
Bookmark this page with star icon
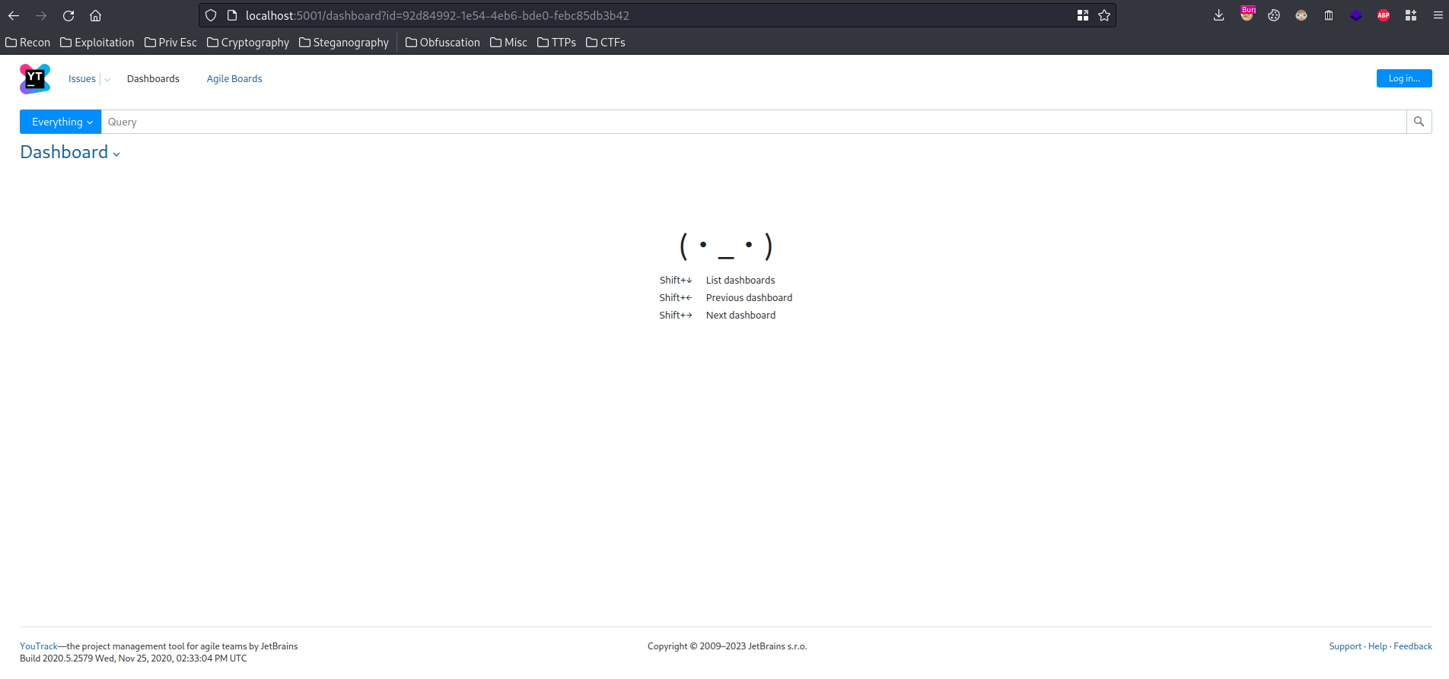coord(1104,15)
